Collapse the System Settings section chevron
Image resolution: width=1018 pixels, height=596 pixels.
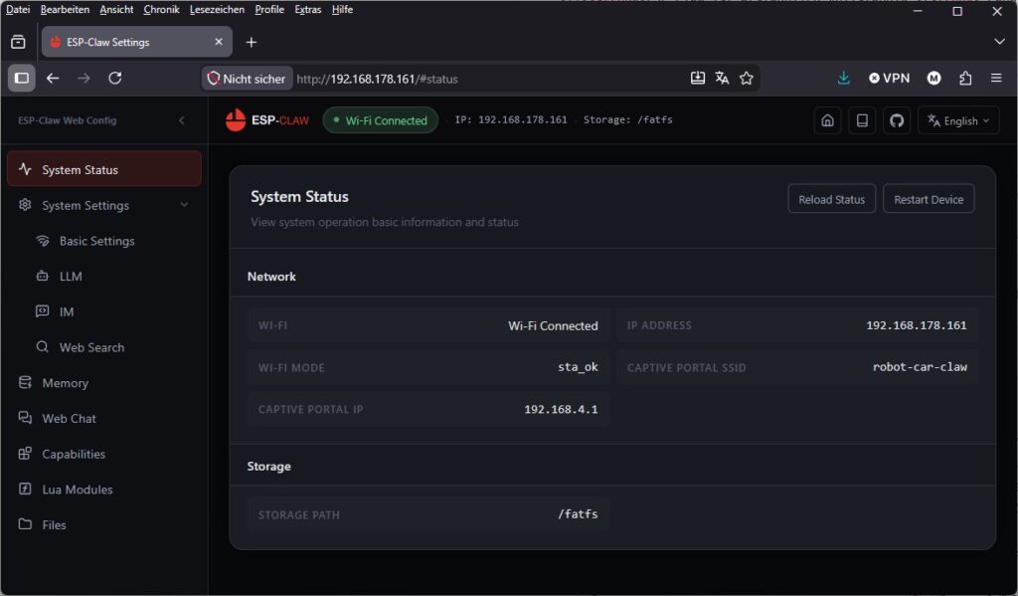pyautogui.click(x=184, y=205)
